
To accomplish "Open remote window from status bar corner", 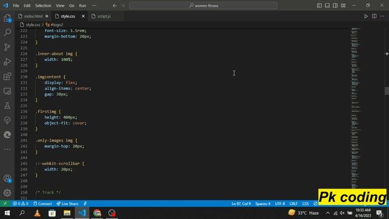I will coord(5,204).
